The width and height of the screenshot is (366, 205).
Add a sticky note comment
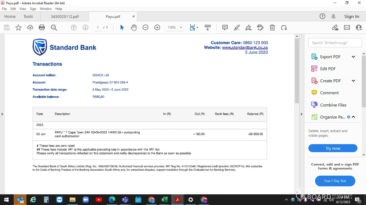point(225,27)
